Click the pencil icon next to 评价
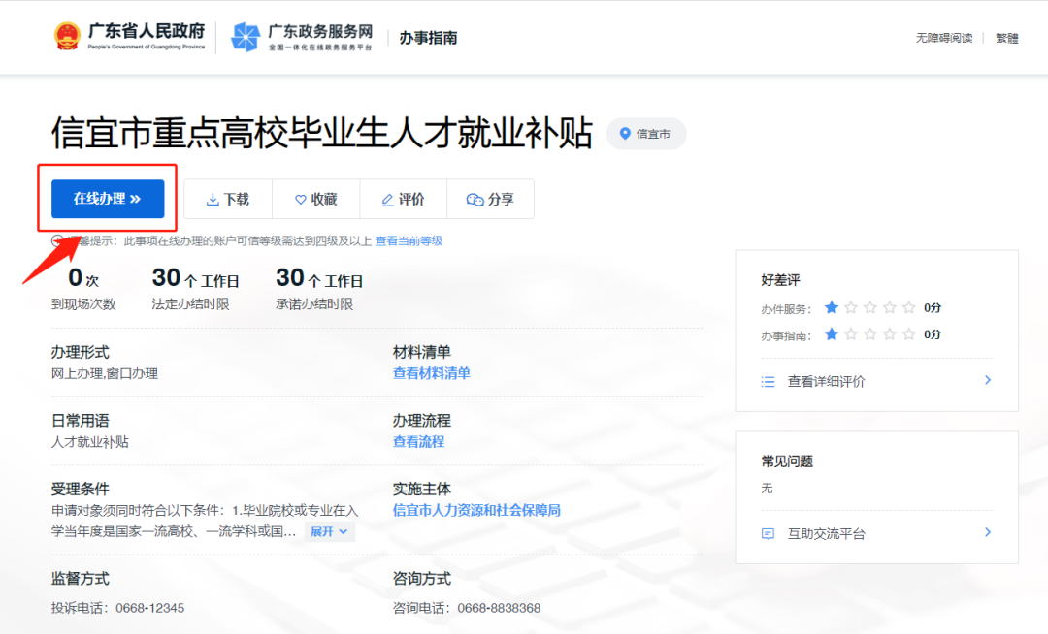The width and height of the screenshot is (1048, 634). 387,200
